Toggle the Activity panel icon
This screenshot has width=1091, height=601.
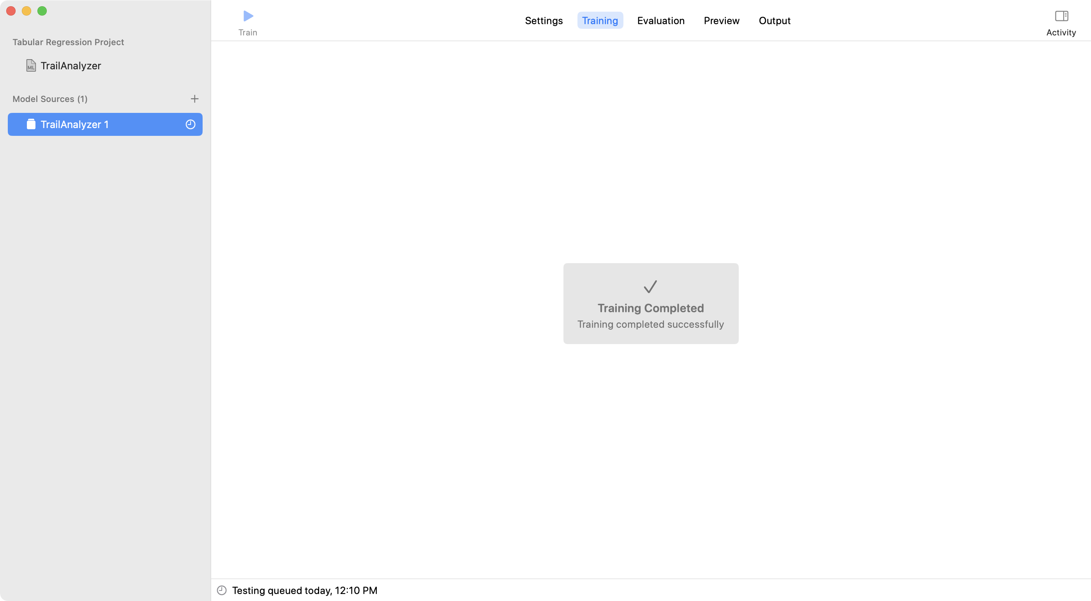pos(1061,16)
